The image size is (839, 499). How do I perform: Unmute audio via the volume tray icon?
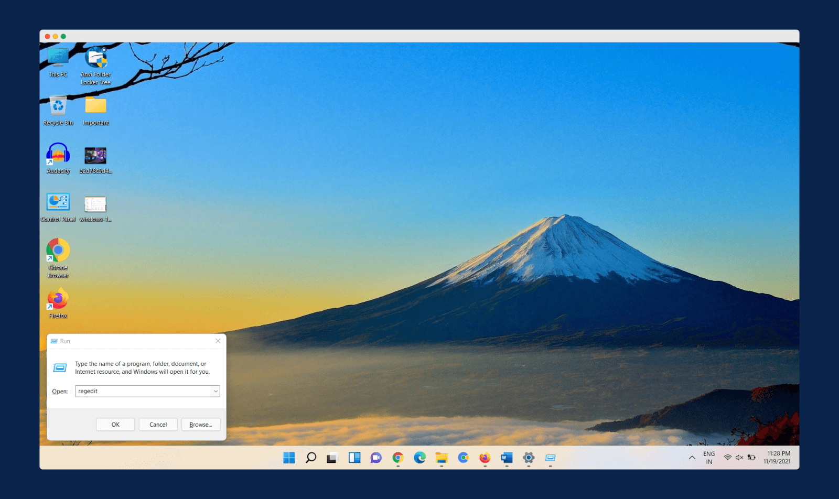[x=738, y=457]
